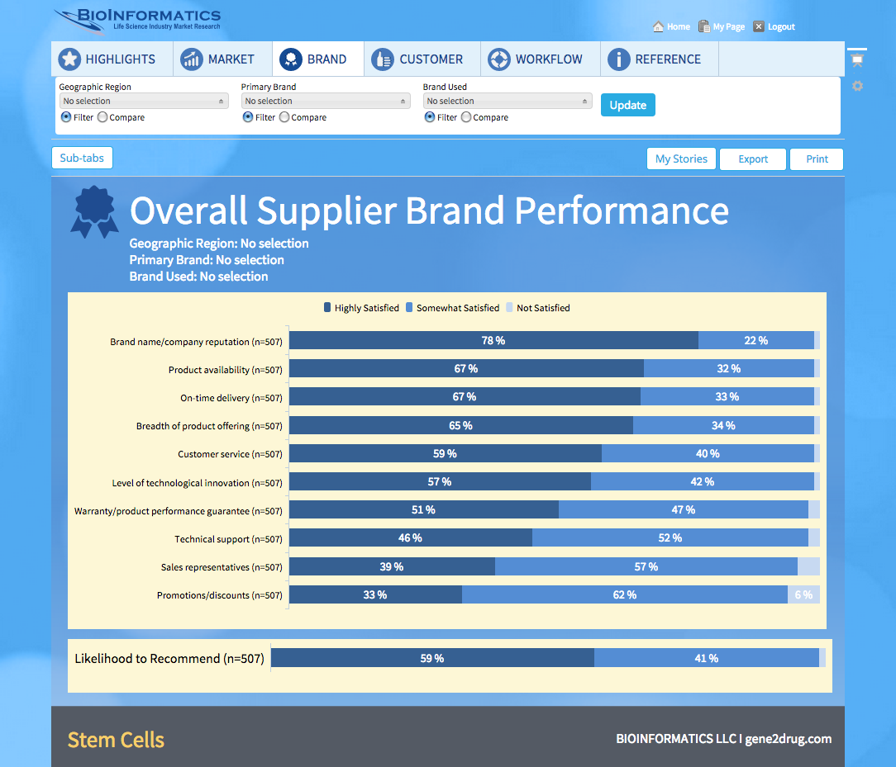The image size is (896, 767).
Task: Select Compare radio under Primary Brand
Action: coord(284,117)
